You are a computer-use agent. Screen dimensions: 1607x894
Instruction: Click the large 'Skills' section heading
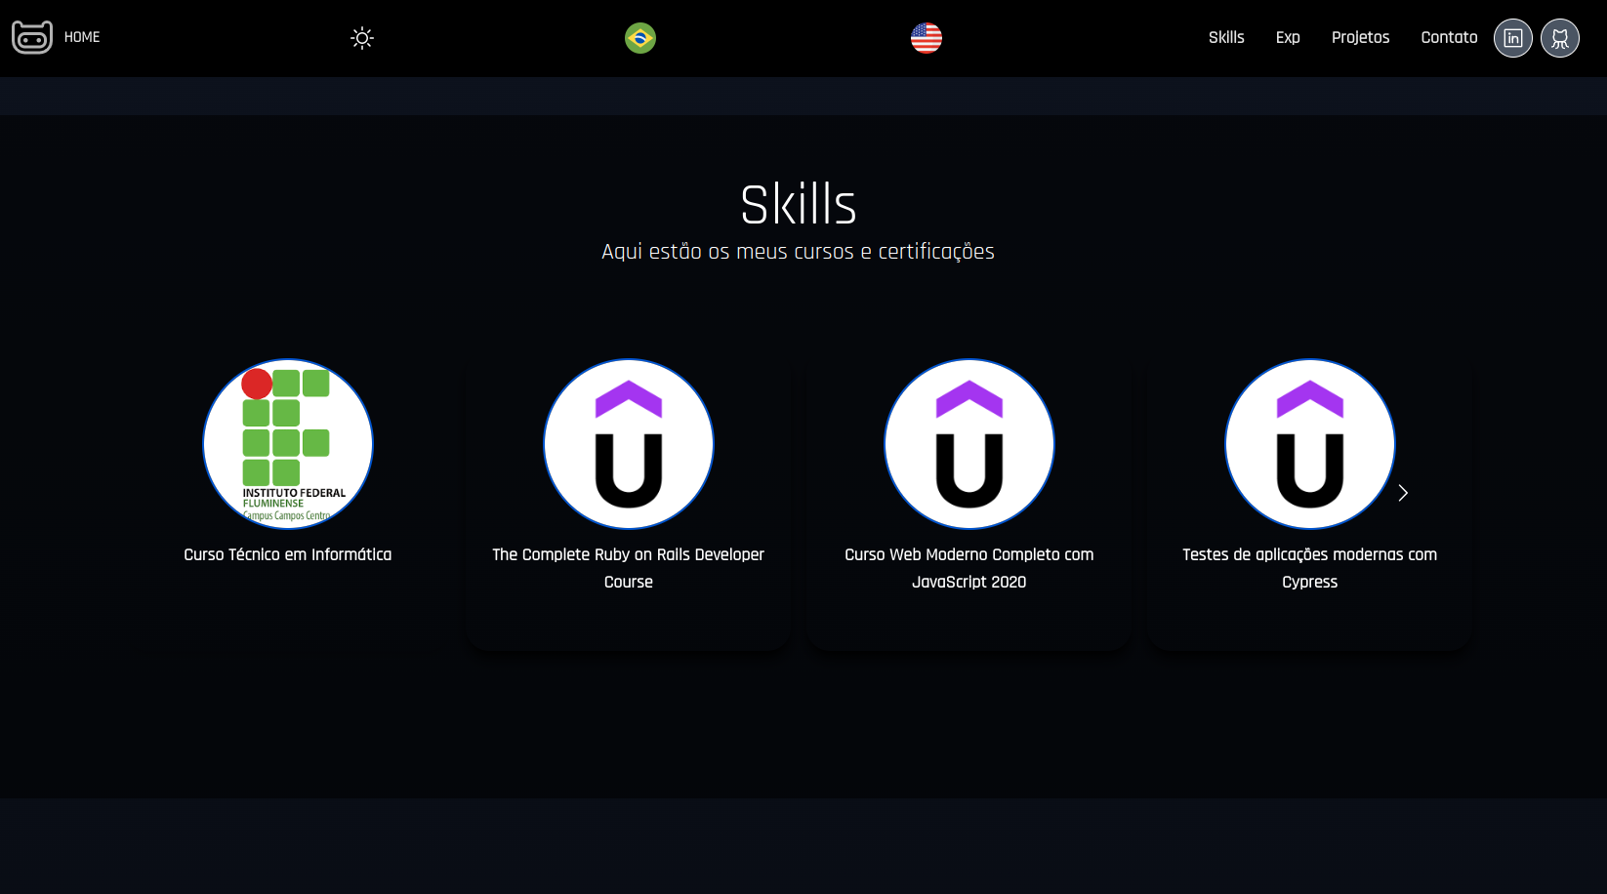click(x=799, y=204)
